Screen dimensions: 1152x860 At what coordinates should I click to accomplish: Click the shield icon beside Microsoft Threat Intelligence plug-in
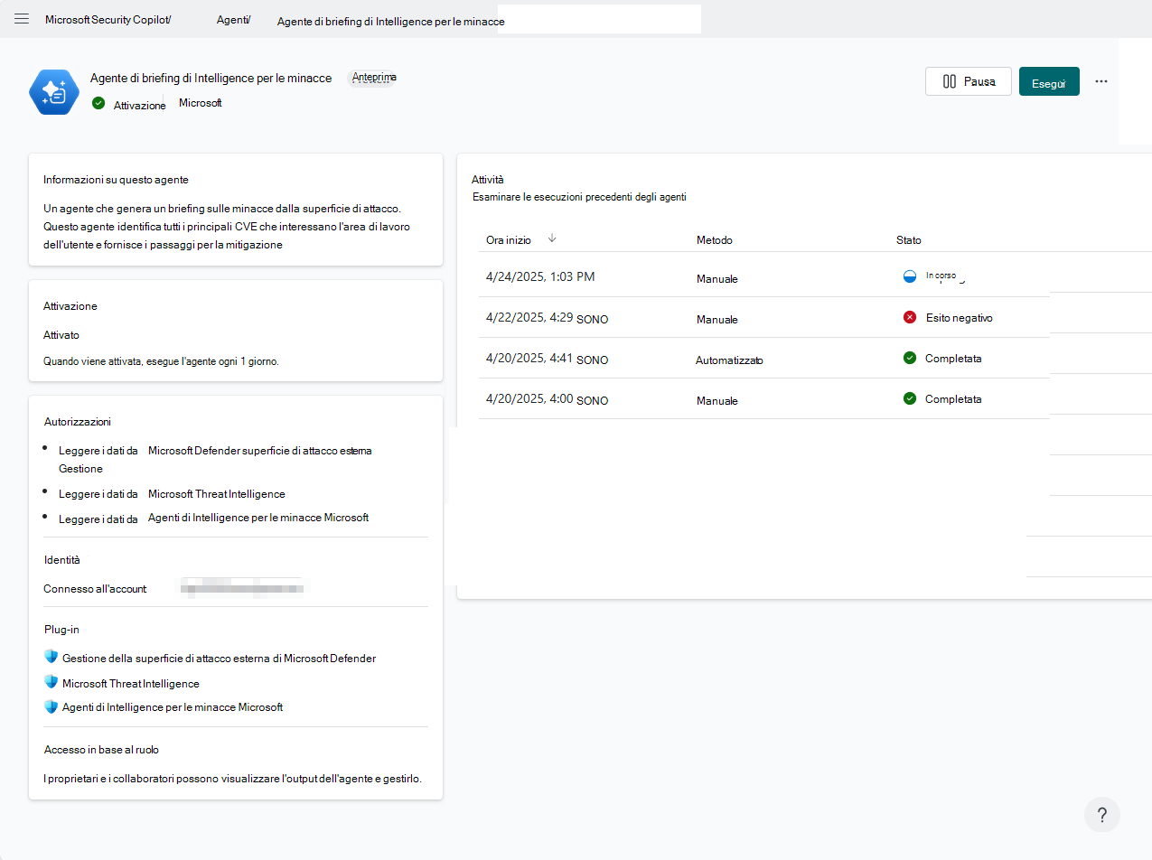click(x=51, y=682)
